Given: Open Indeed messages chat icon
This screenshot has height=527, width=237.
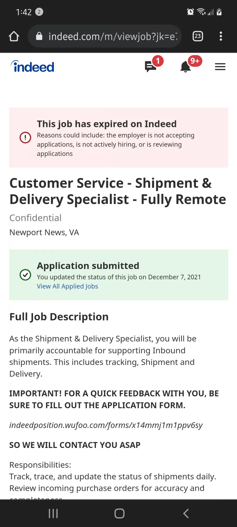Looking at the screenshot, I should (x=151, y=66).
